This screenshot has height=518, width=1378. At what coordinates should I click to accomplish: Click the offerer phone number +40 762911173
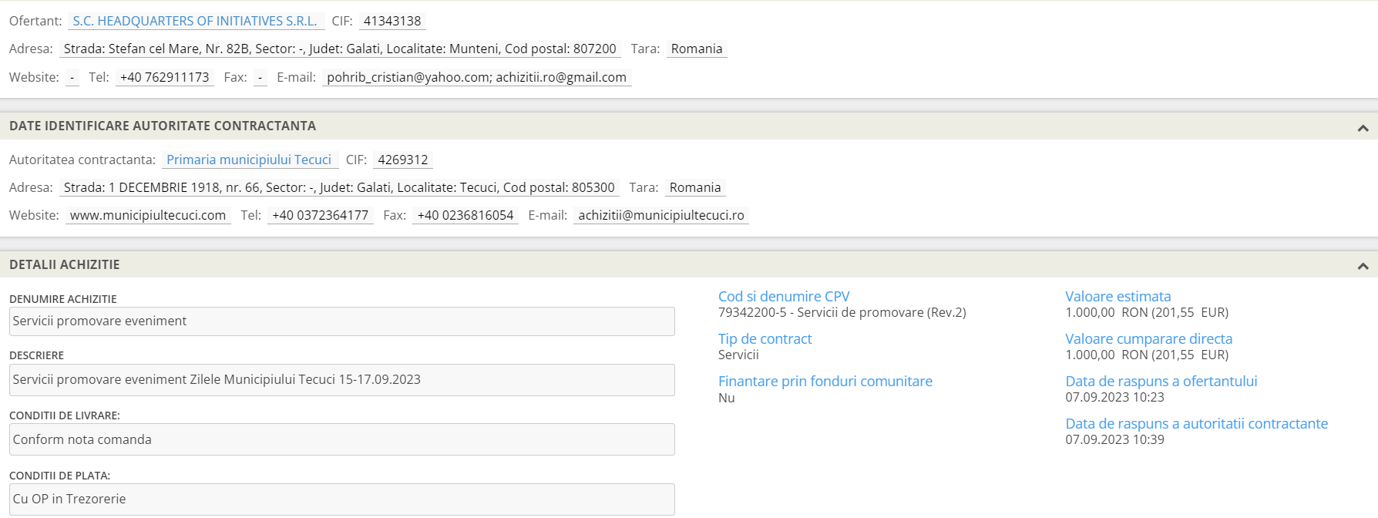point(164,77)
